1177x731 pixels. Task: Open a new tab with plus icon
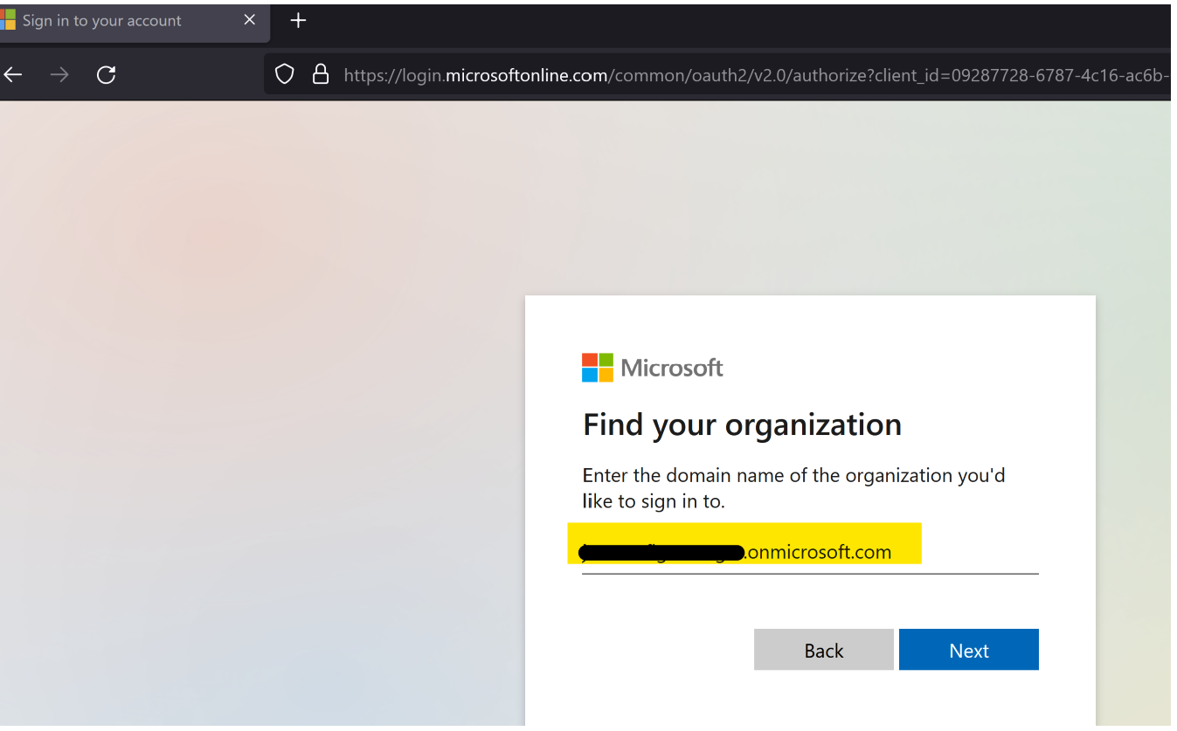pyautogui.click(x=298, y=20)
